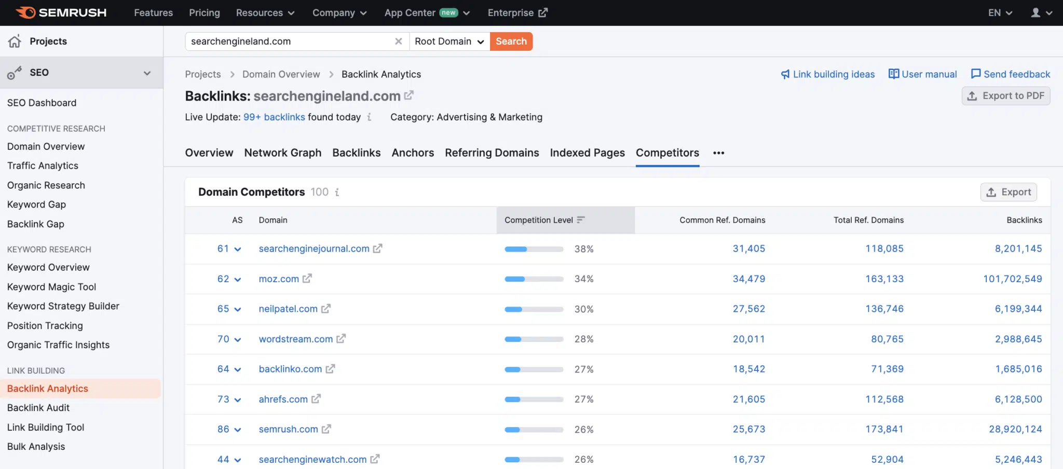Click the Projects home icon
The width and height of the screenshot is (1063, 469).
tap(15, 41)
